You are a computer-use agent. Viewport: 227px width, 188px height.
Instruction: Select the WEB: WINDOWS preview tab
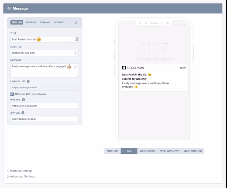169,151
